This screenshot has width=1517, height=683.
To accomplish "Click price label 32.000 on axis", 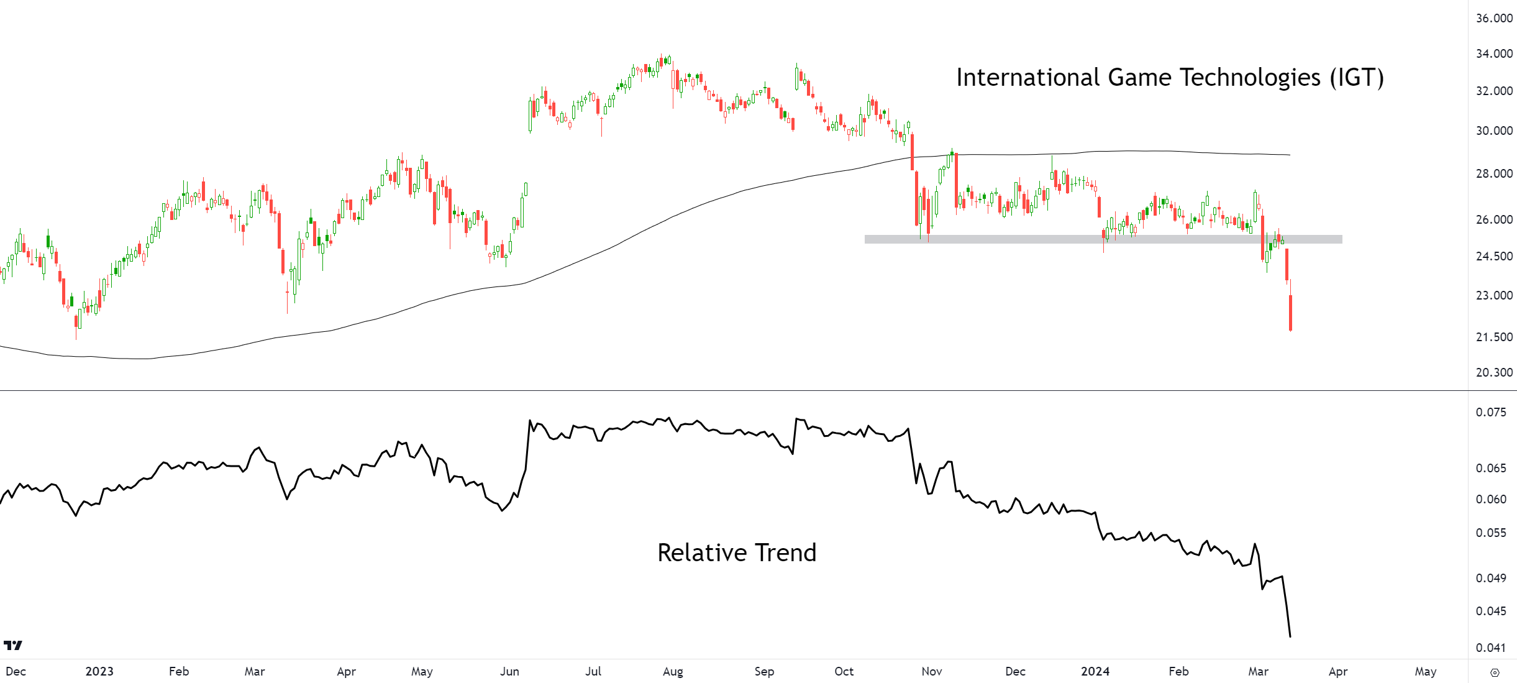I will [1494, 91].
